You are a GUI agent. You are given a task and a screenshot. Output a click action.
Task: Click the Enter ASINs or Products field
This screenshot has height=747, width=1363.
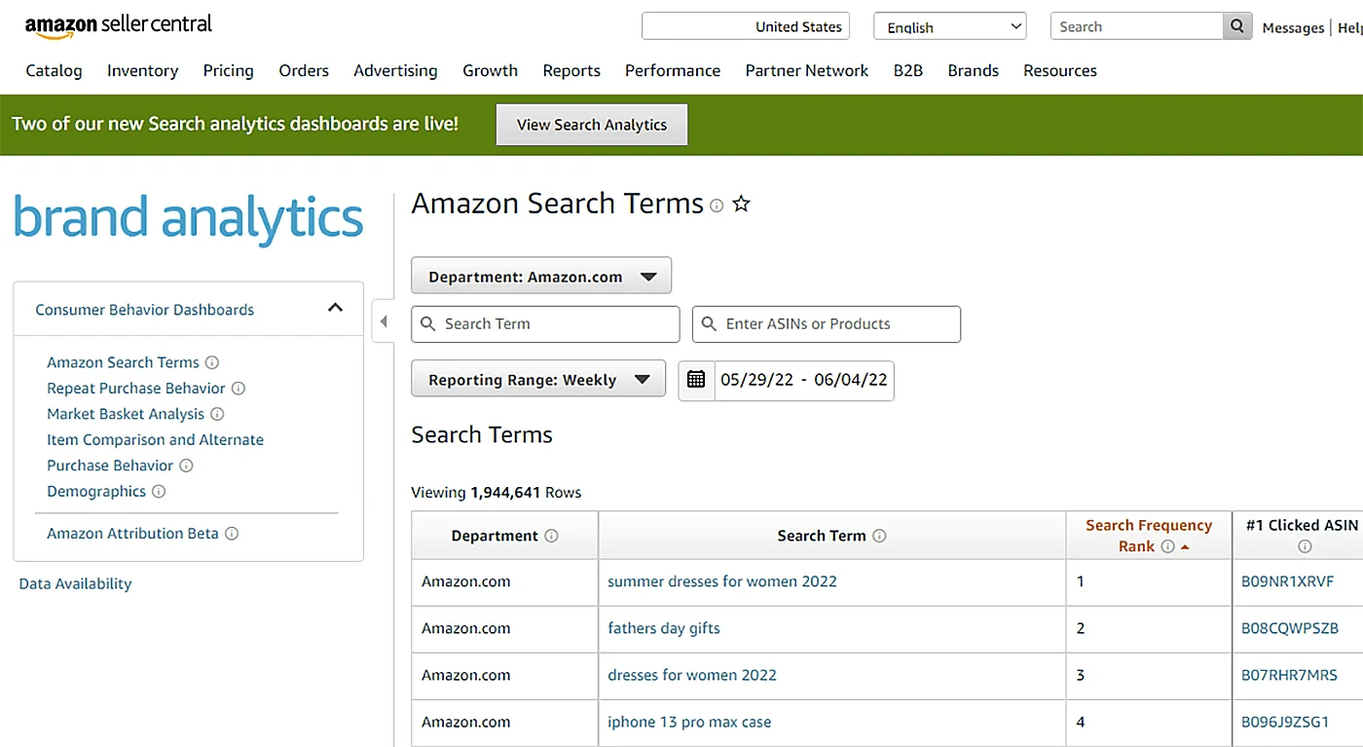coord(827,324)
